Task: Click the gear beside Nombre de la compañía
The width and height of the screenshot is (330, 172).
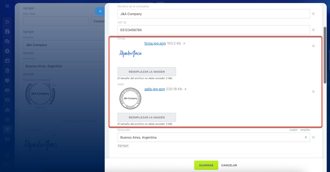Action: point(313,14)
